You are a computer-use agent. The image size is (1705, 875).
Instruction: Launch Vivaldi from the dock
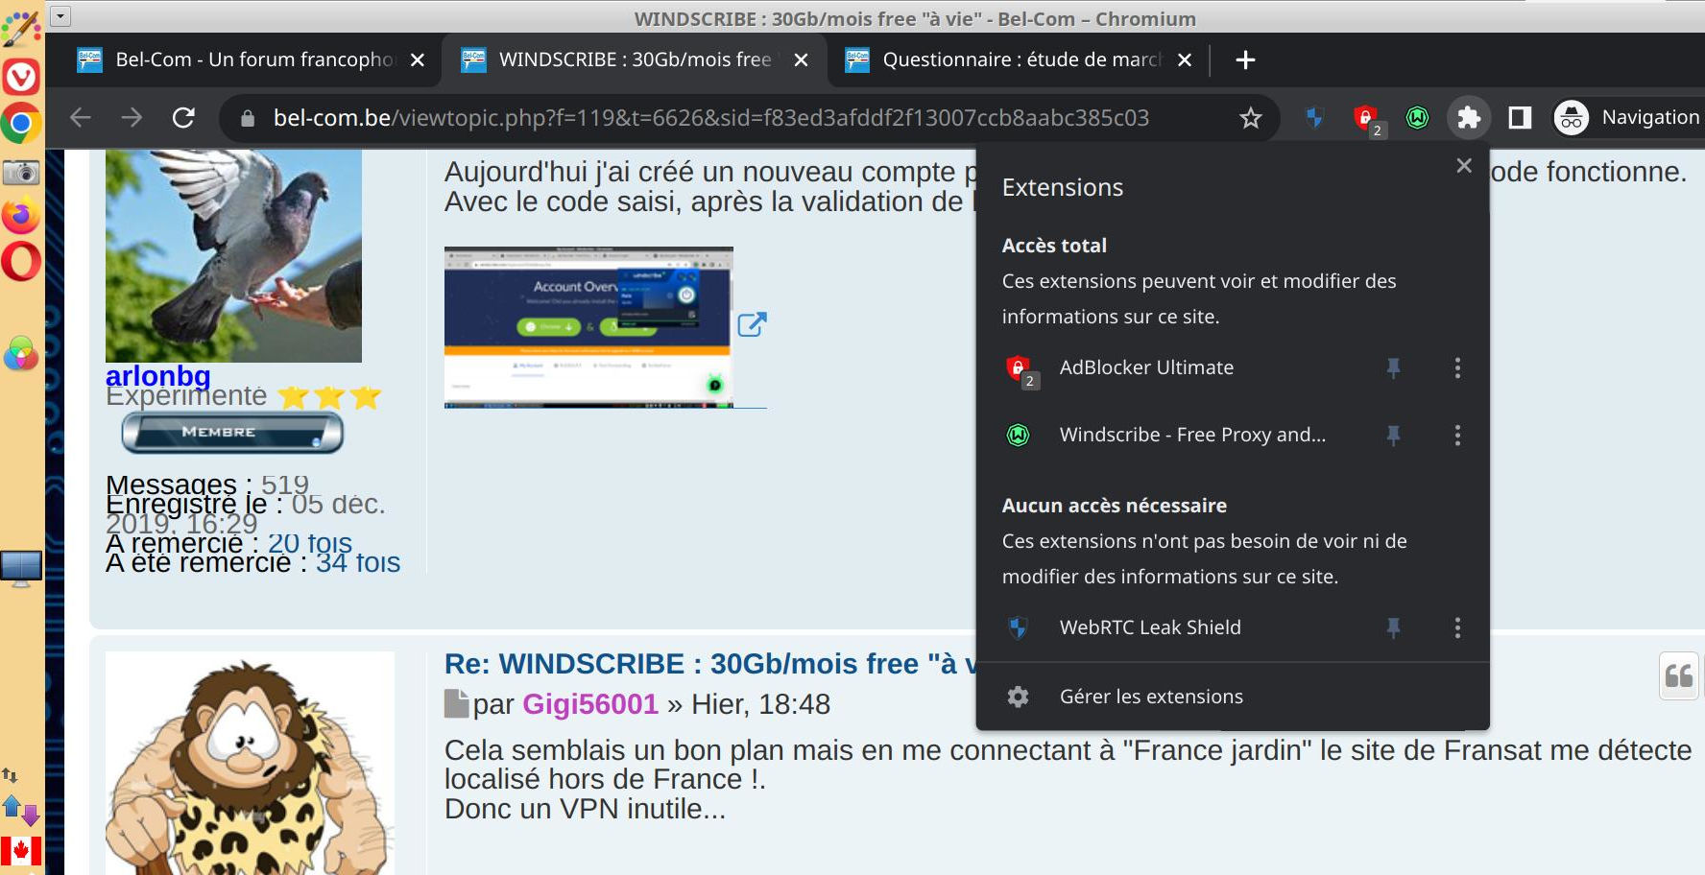click(21, 77)
